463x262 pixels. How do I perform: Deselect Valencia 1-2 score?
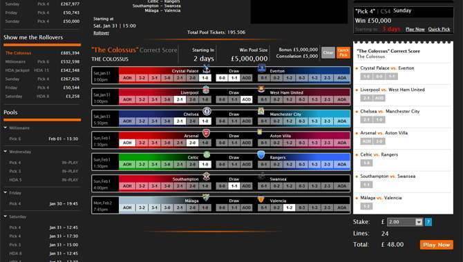click(x=289, y=208)
